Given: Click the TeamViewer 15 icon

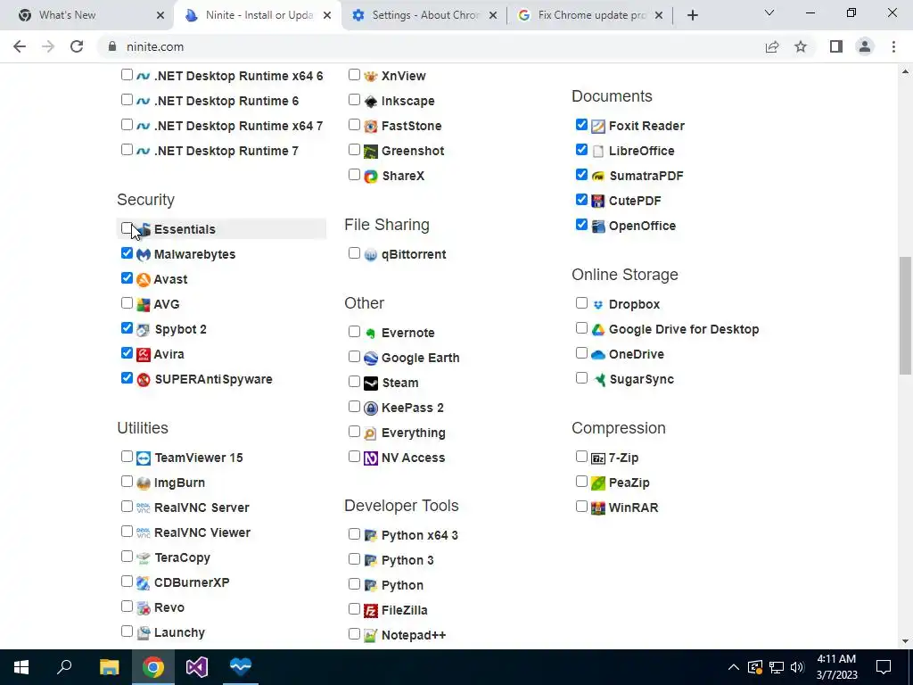Looking at the screenshot, I should (144, 458).
